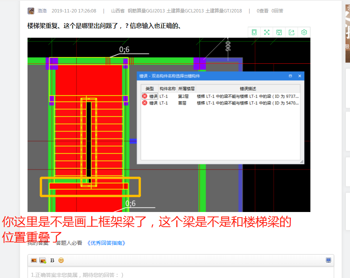Open image settings via the green gear icon
Screen dimensions: 350x278
[304, 32]
